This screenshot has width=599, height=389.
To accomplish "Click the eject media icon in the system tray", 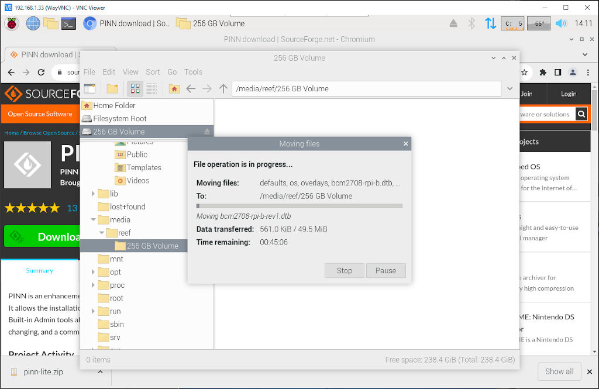I will (x=453, y=23).
